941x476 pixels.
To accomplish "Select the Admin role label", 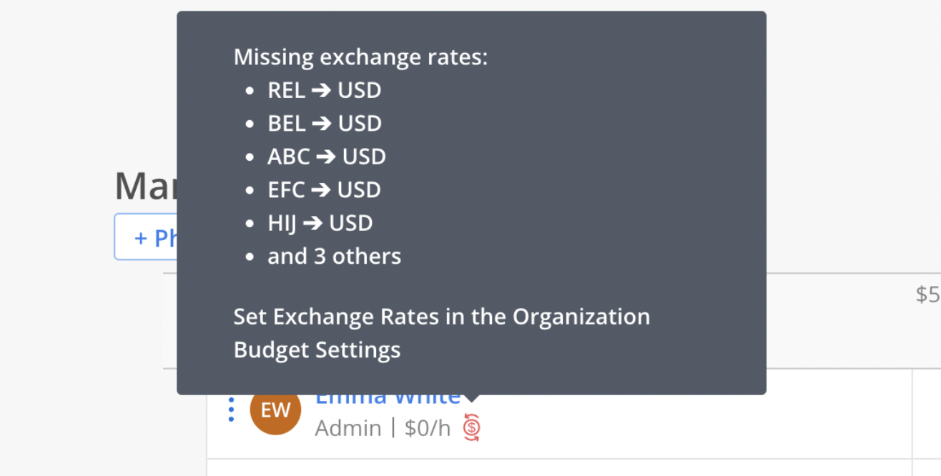I will [x=348, y=428].
